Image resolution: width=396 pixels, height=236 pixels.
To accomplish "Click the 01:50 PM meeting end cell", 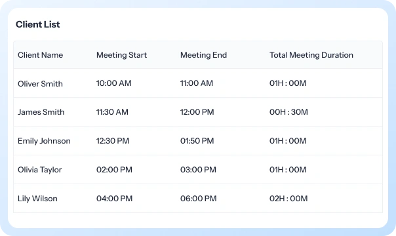I will (x=197, y=140).
